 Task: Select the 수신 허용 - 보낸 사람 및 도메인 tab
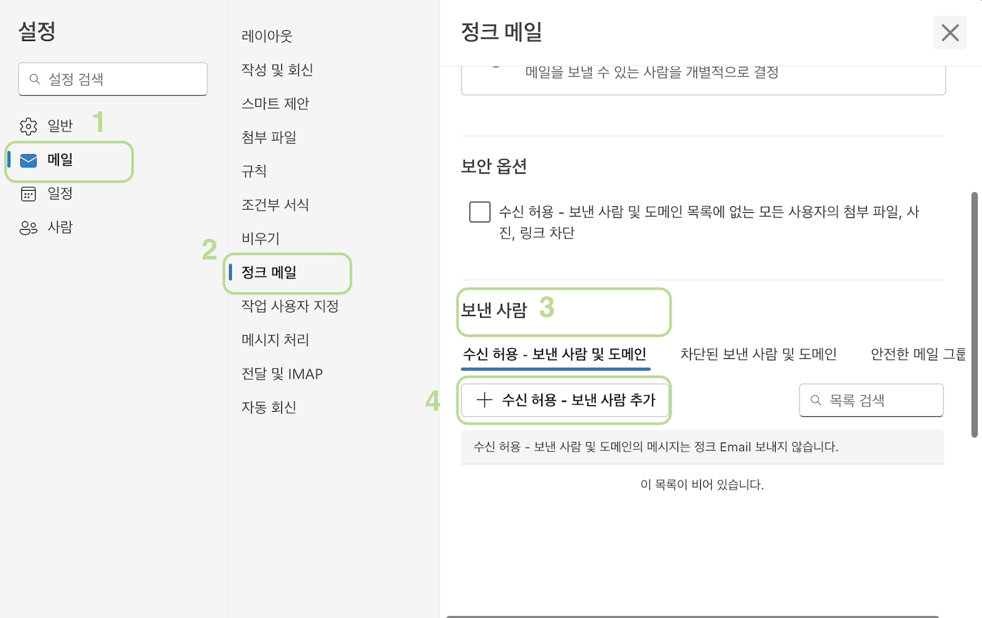click(x=555, y=354)
